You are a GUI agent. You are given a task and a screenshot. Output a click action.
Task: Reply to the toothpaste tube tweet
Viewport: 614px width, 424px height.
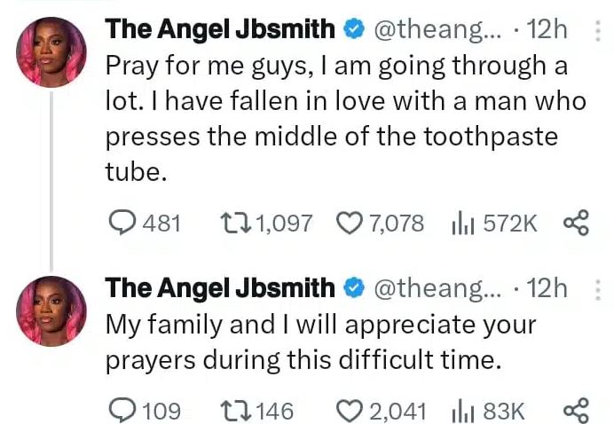pos(120,223)
